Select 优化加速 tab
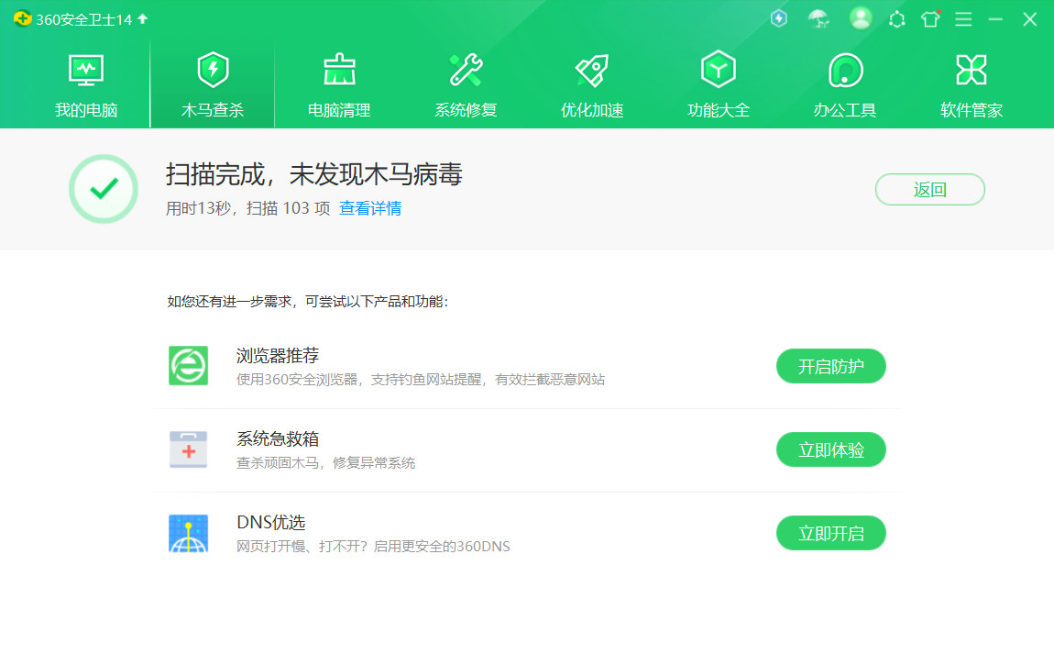 [x=592, y=86]
